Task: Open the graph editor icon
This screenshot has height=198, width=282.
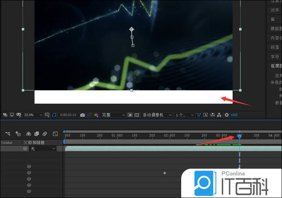Action: pos(55,134)
